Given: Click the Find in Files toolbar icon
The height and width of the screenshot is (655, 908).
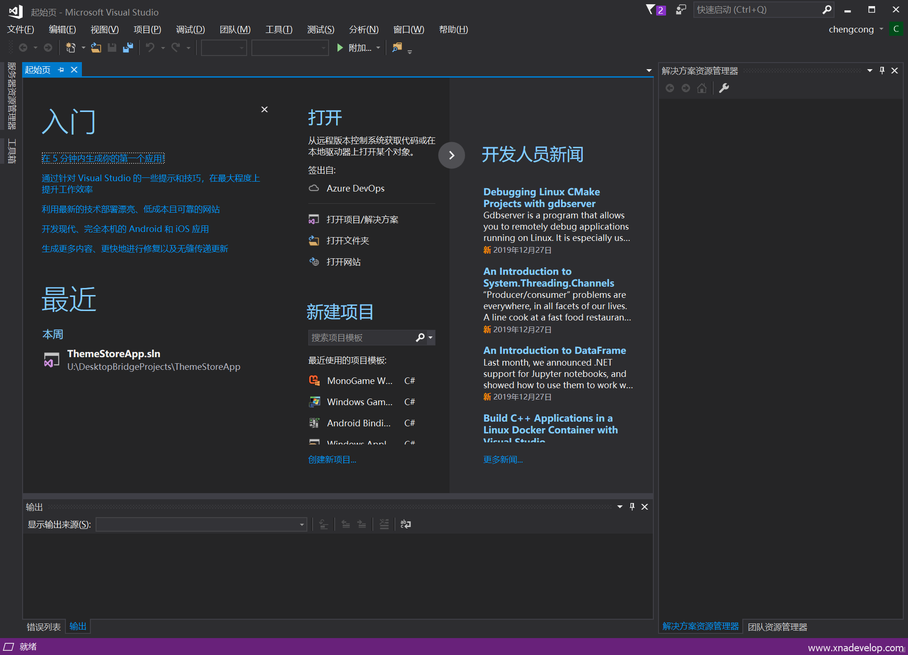Looking at the screenshot, I should 397,48.
